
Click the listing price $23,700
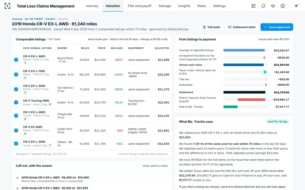click(100, 103)
